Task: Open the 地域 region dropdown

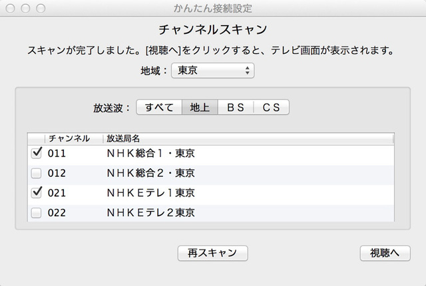Action: (212, 70)
